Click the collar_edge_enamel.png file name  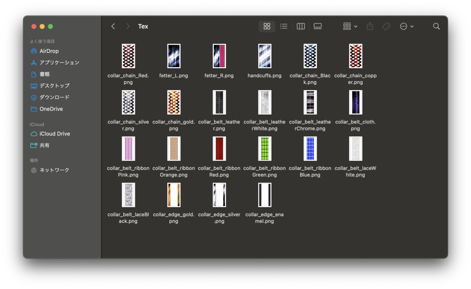(264, 218)
